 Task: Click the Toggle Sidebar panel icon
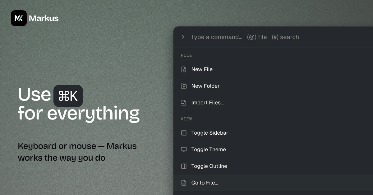[184, 133]
